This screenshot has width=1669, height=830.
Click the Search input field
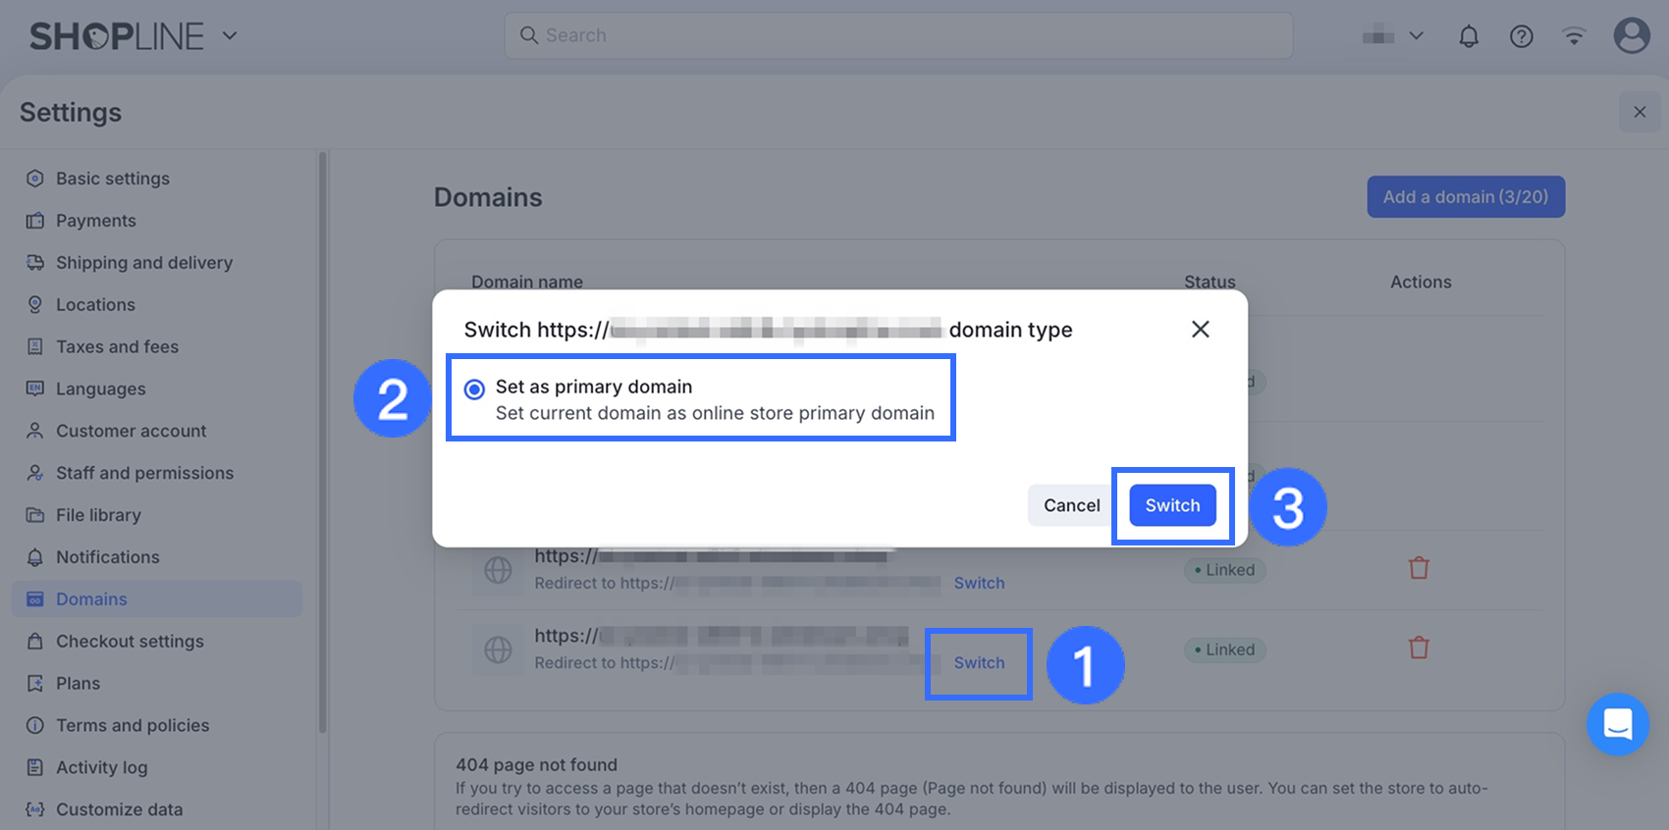(898, 35)
